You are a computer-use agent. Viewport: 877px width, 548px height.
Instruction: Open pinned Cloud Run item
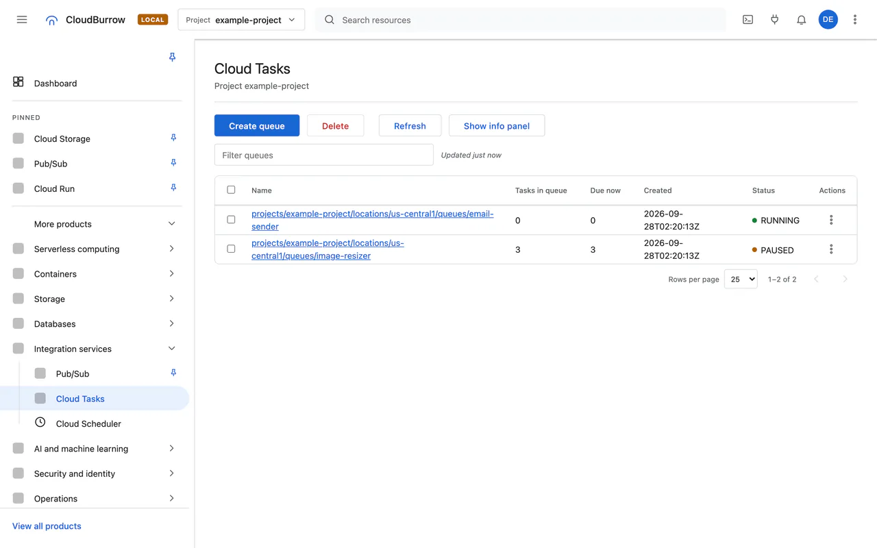[54, 188]
